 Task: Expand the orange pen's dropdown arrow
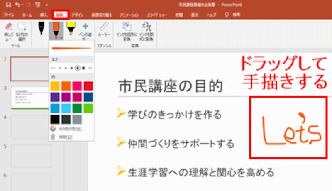pyautogui.click(x=61, y=38)
